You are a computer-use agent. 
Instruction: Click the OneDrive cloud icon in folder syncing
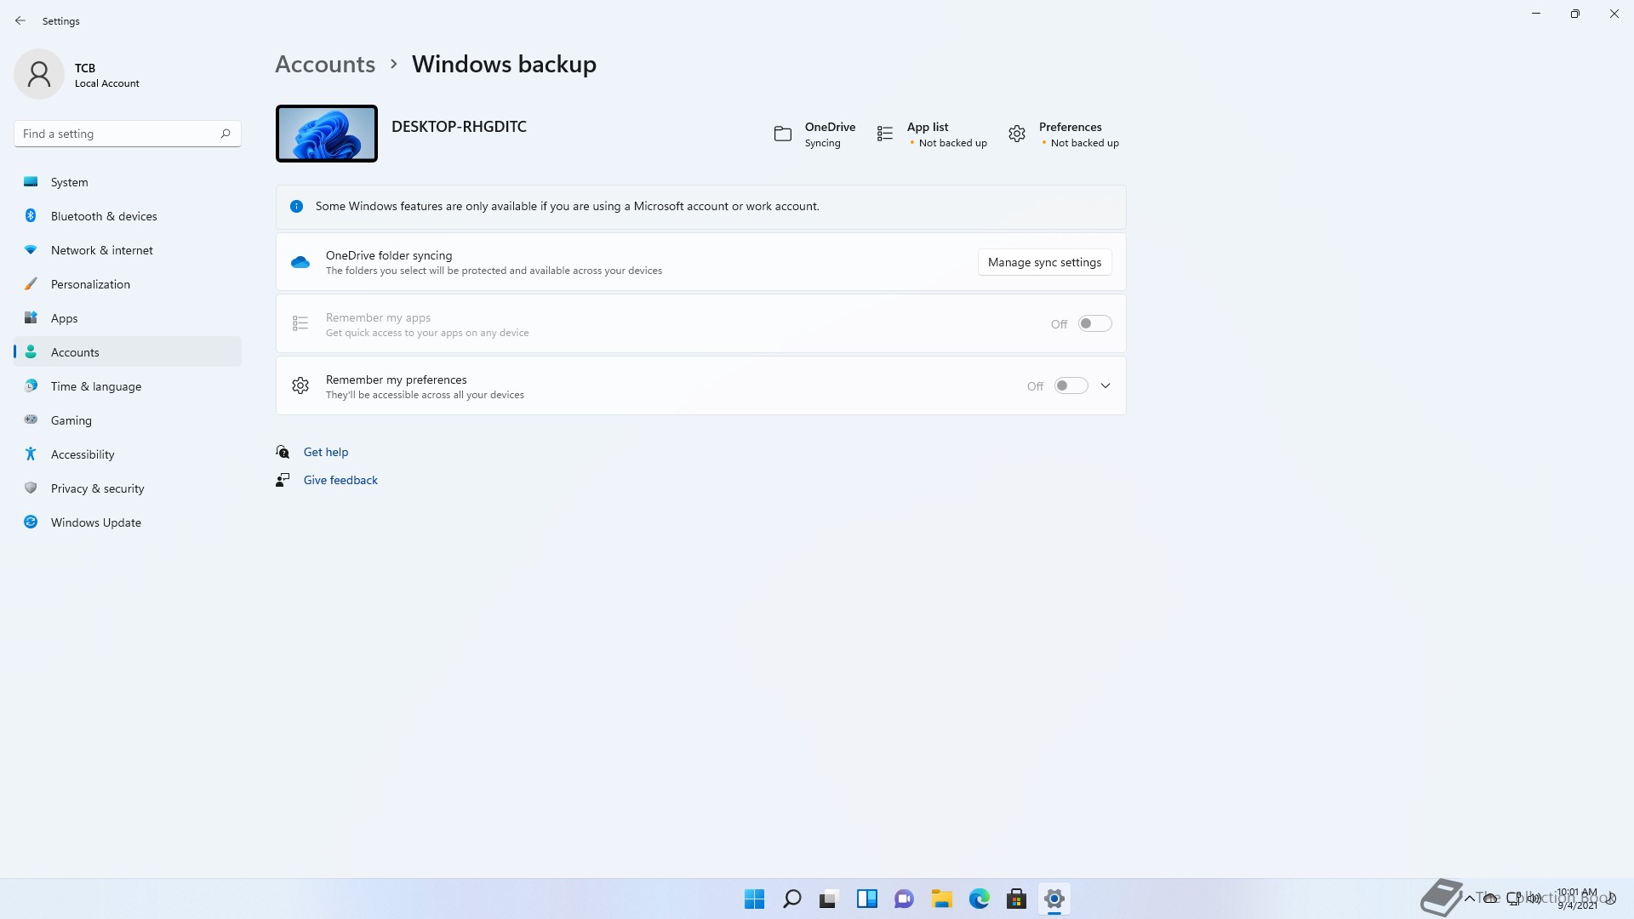coord(300,262)
